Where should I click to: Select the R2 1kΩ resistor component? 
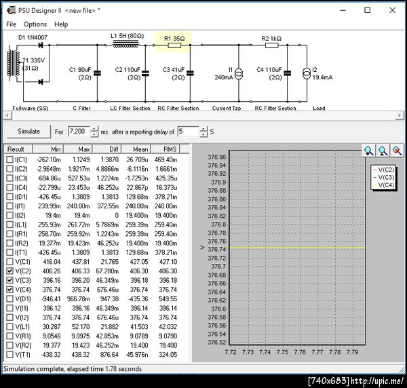click(x=271, y=45)
